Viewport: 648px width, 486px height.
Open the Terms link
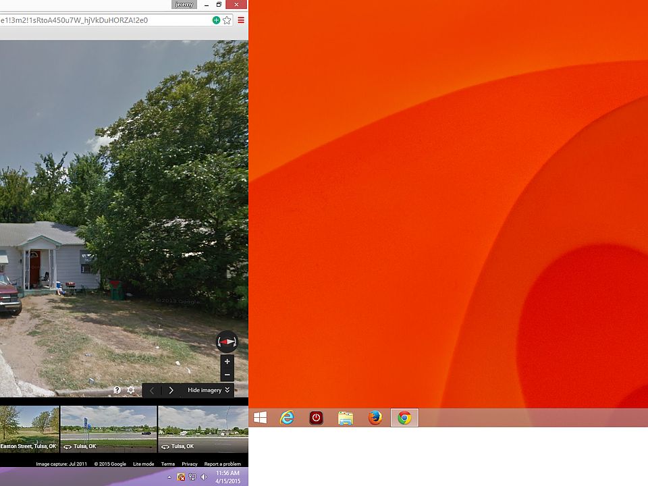pyautogui.click(x=168, y=464)
